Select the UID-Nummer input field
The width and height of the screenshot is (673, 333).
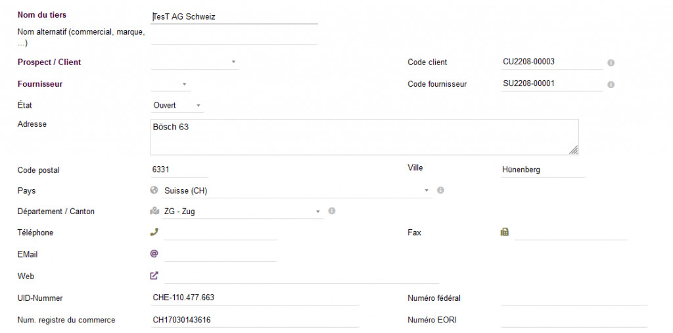coord(255,298)
